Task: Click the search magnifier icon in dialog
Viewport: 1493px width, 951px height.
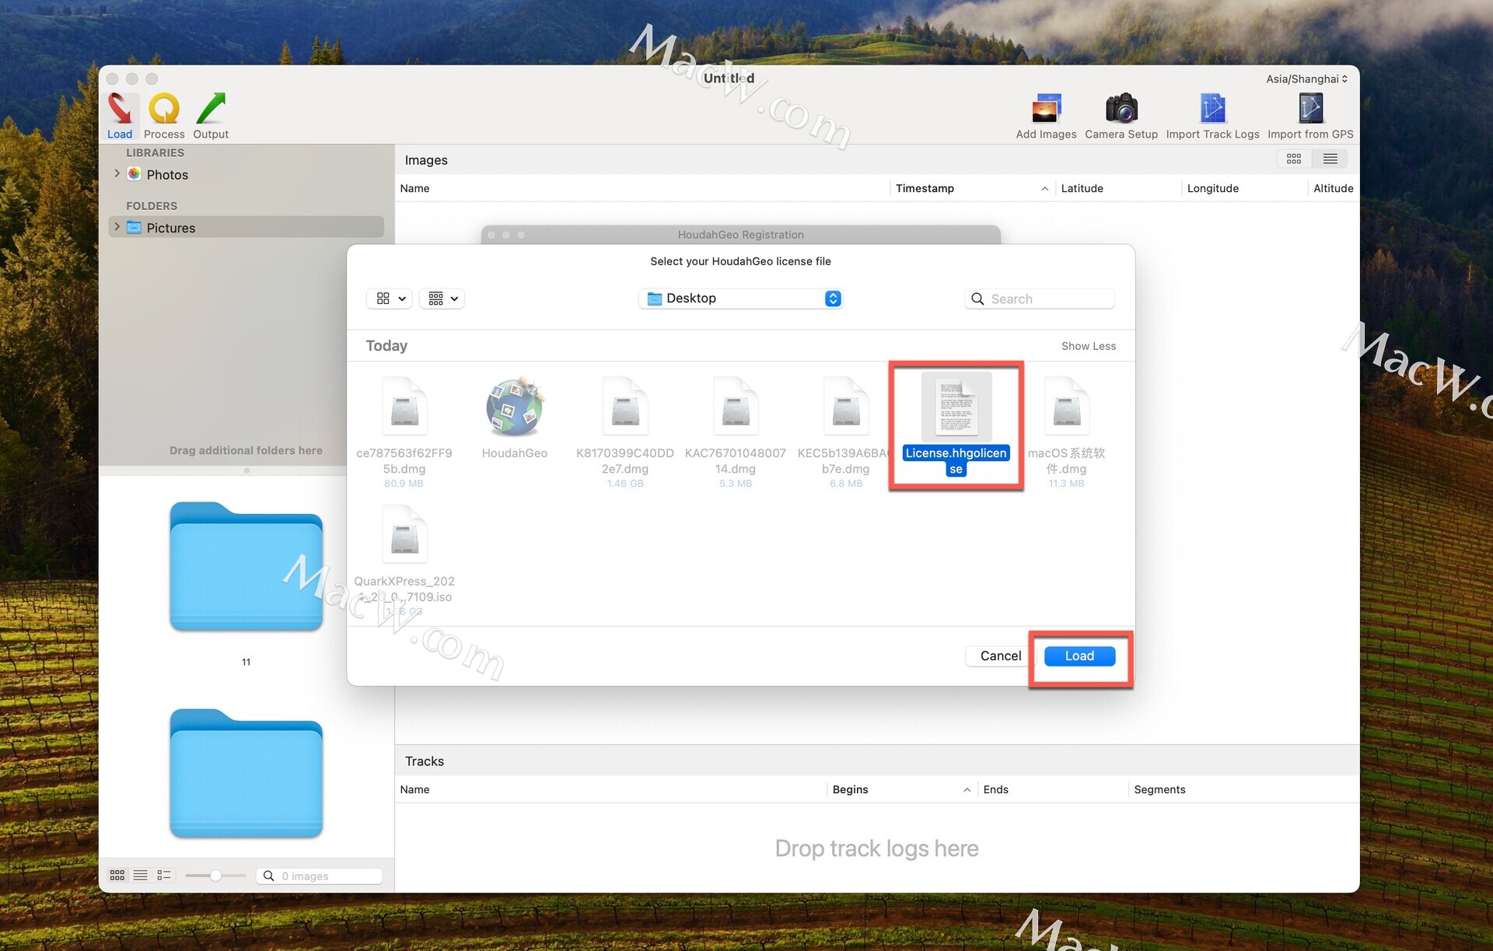Action: (977, 299)
